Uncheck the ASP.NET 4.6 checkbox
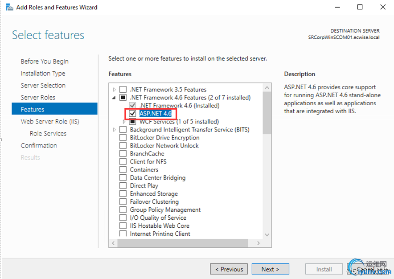The image size is (394, 279). click(132, 114)
